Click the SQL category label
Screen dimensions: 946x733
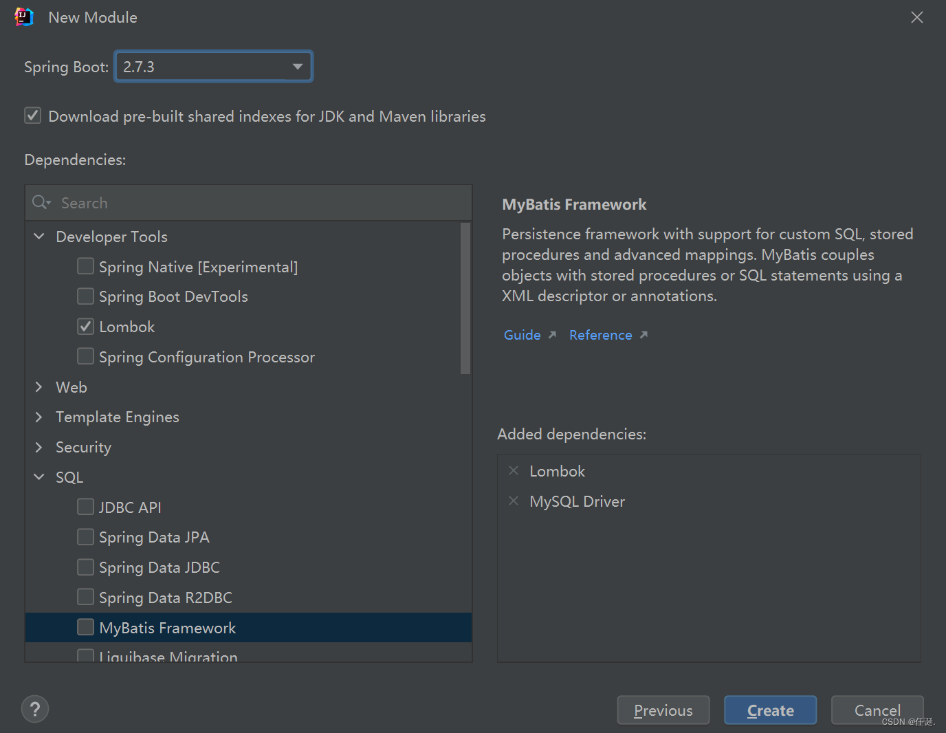[x=69, y=477]
